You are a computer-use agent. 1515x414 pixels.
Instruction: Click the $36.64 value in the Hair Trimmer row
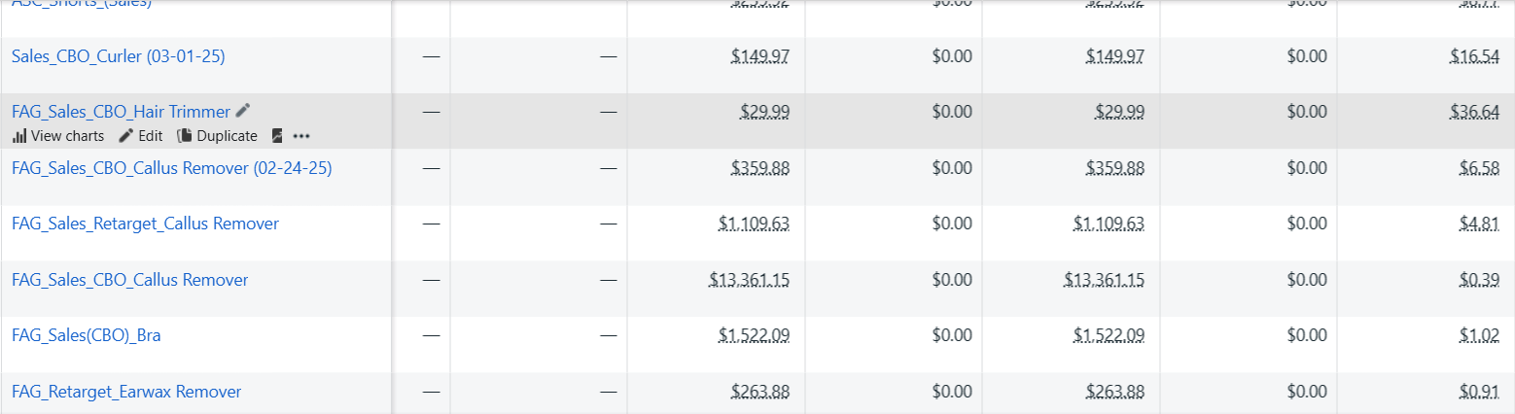[x=1479, y=112]
